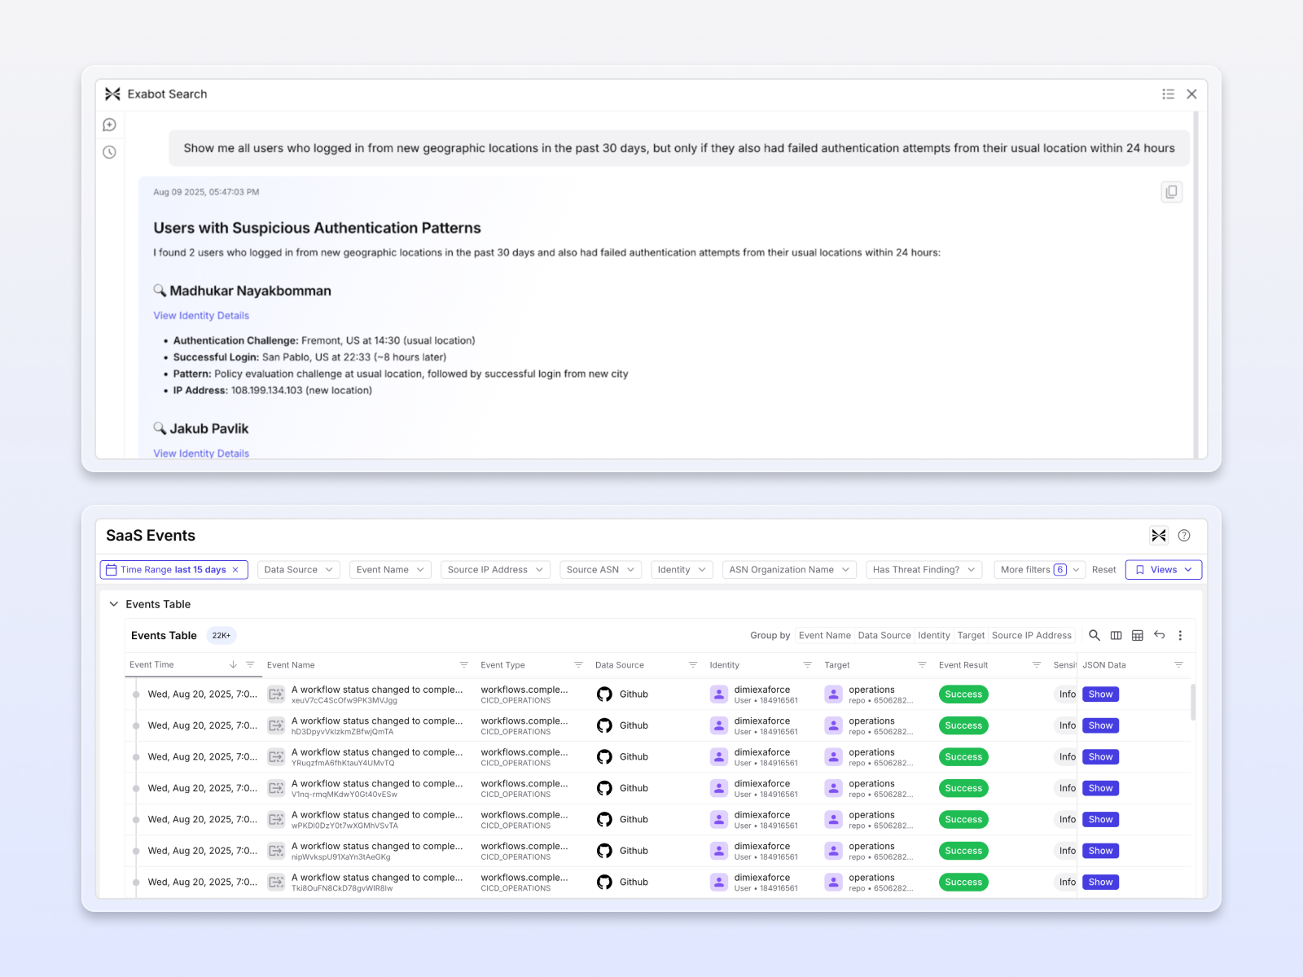1303x977 pixels.
Task: Open ASN Organization Name filter dropdown
Action: 789,570
